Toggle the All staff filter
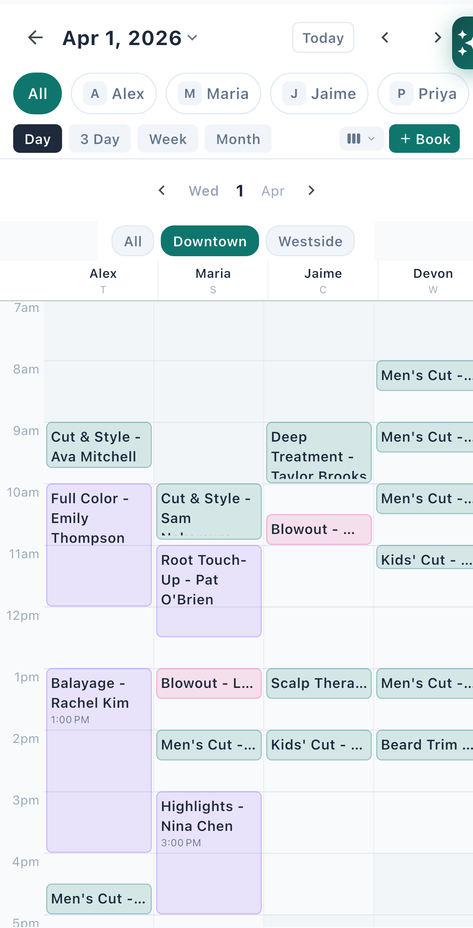Image resolution: width=473 pixels, height=928 pixels. coord(38,94)
